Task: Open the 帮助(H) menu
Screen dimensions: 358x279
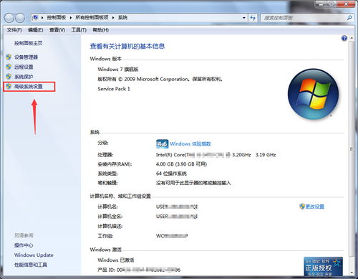Action: pos(101,30)
